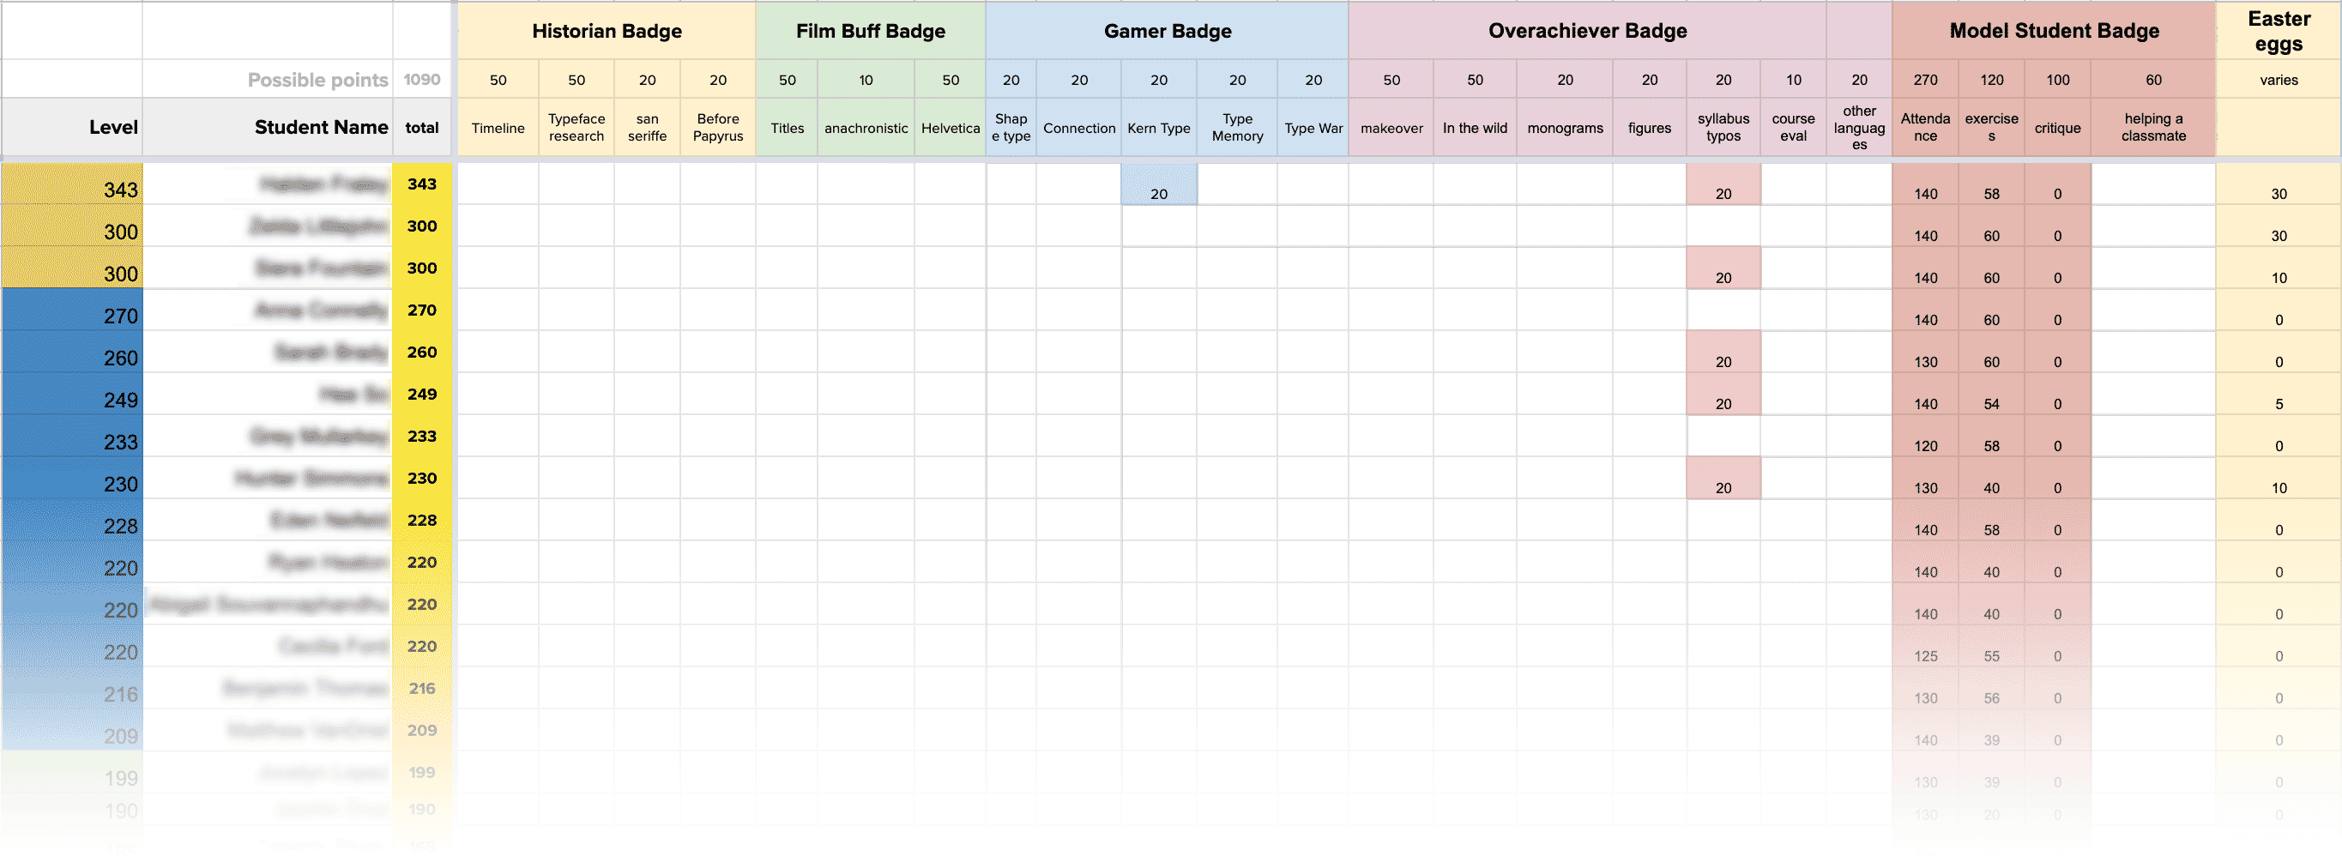This screenshot has height=868, width=2342.
Task: Select the Easter eggs column header
Action: [2279, 31]
